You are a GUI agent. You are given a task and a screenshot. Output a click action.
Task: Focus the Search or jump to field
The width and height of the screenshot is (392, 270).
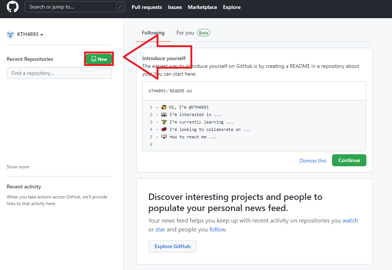[75, 7]
